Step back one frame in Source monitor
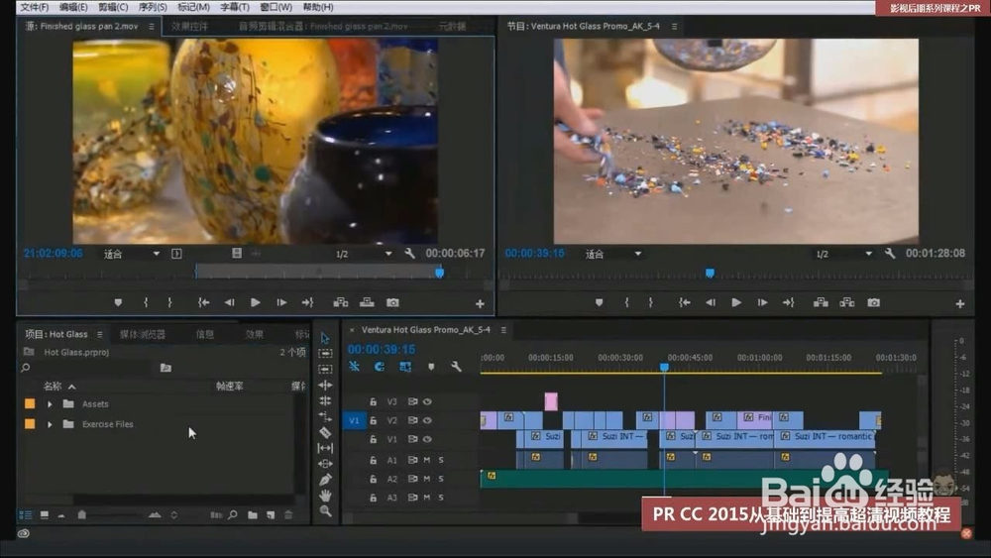 coord(229,302)
